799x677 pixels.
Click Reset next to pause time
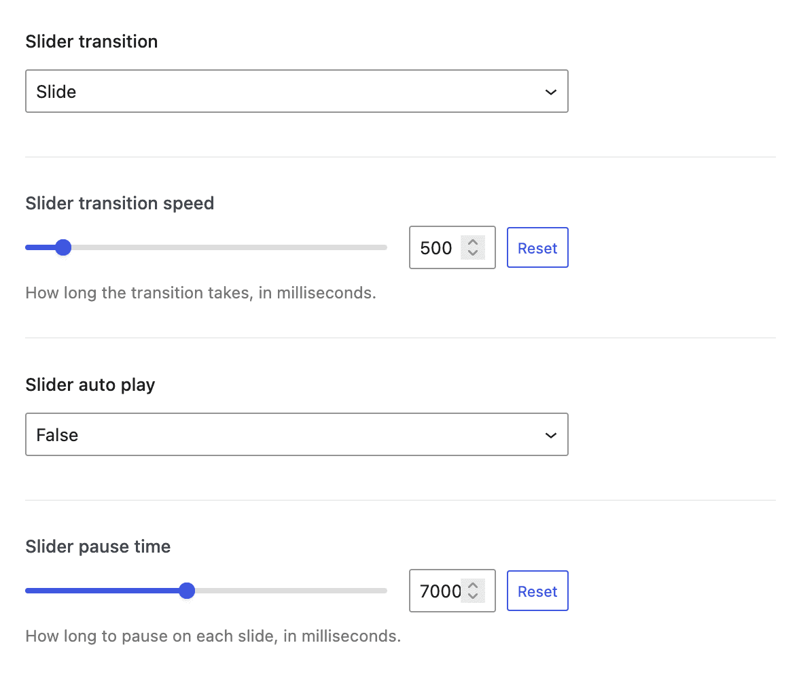(x=537, y=591)
